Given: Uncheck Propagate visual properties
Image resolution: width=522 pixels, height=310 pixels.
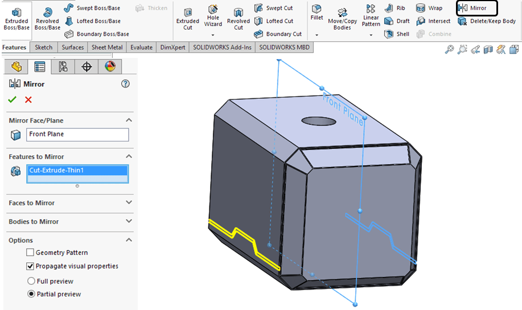Looking at the screenshot, I should click(x=30, y=266).
